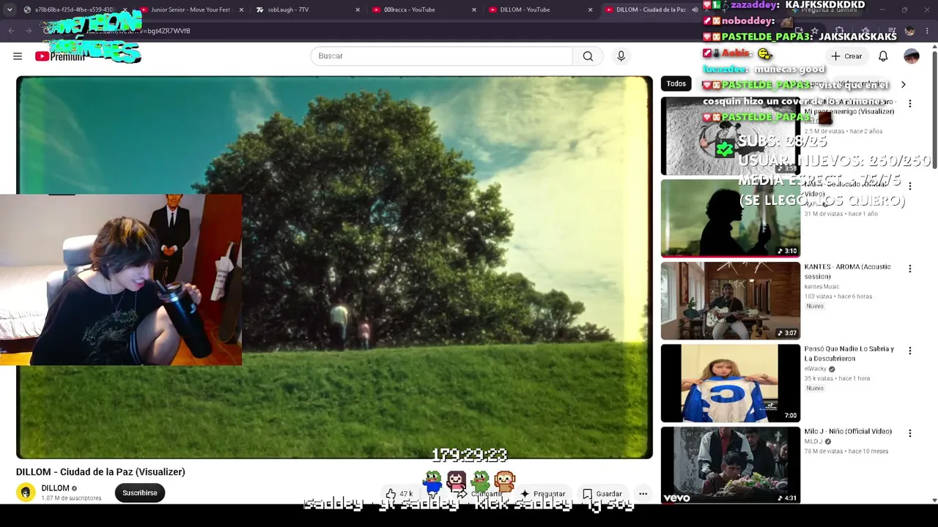Close the Junior Senior tab

[x=241, y=10]
